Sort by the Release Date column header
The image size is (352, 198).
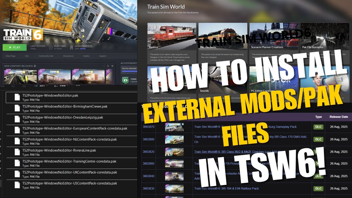tap(339, 117)
